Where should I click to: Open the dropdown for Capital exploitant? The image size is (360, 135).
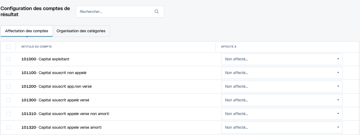(x=281, y=59)
